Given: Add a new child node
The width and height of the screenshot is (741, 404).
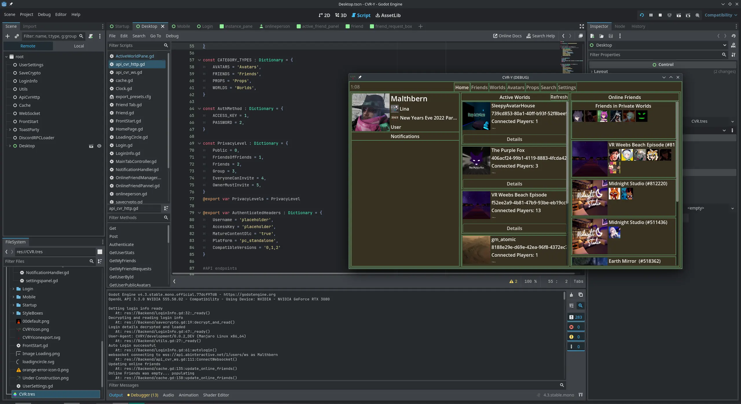Looking at the screenshot, I should tap(8, 36).
